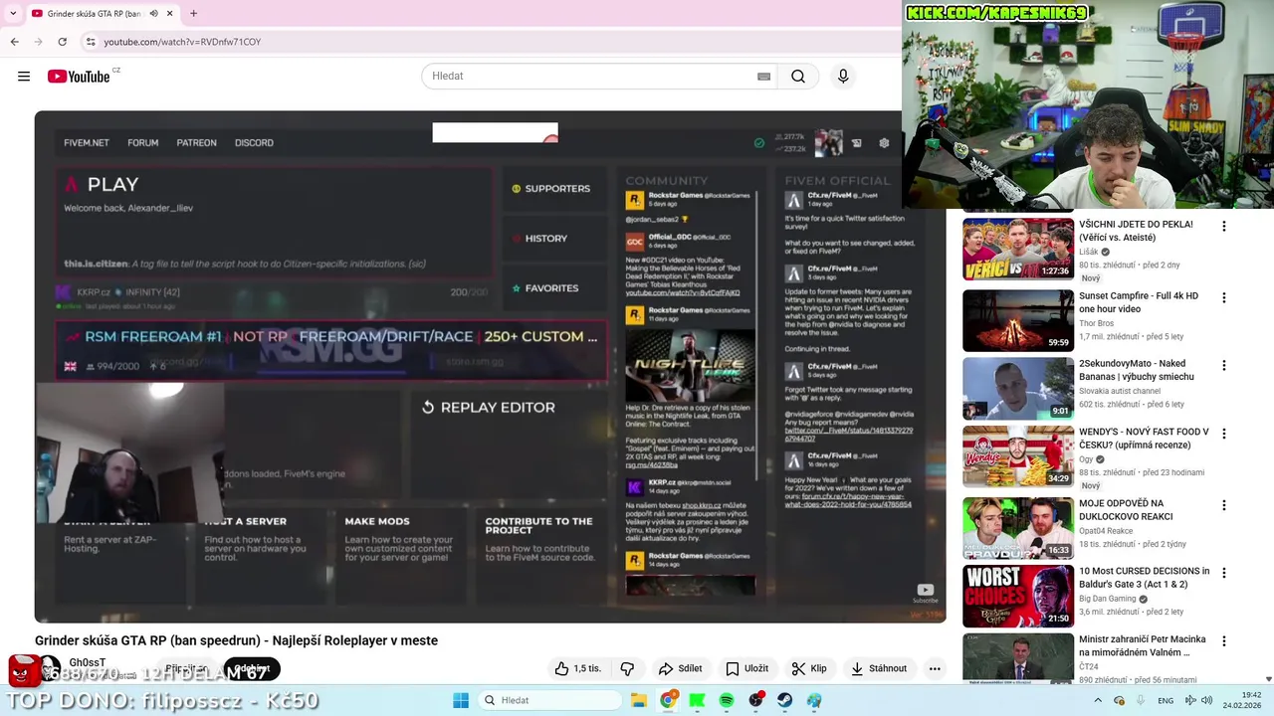Click the magnifier search button
Image resolution: width=1274 pixels, height=716 pixels.
point(798,77)
